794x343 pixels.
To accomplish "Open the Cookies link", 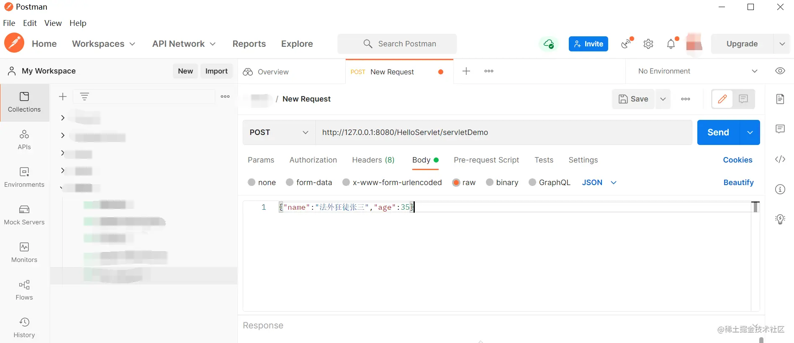I will [x=737, y=160].
